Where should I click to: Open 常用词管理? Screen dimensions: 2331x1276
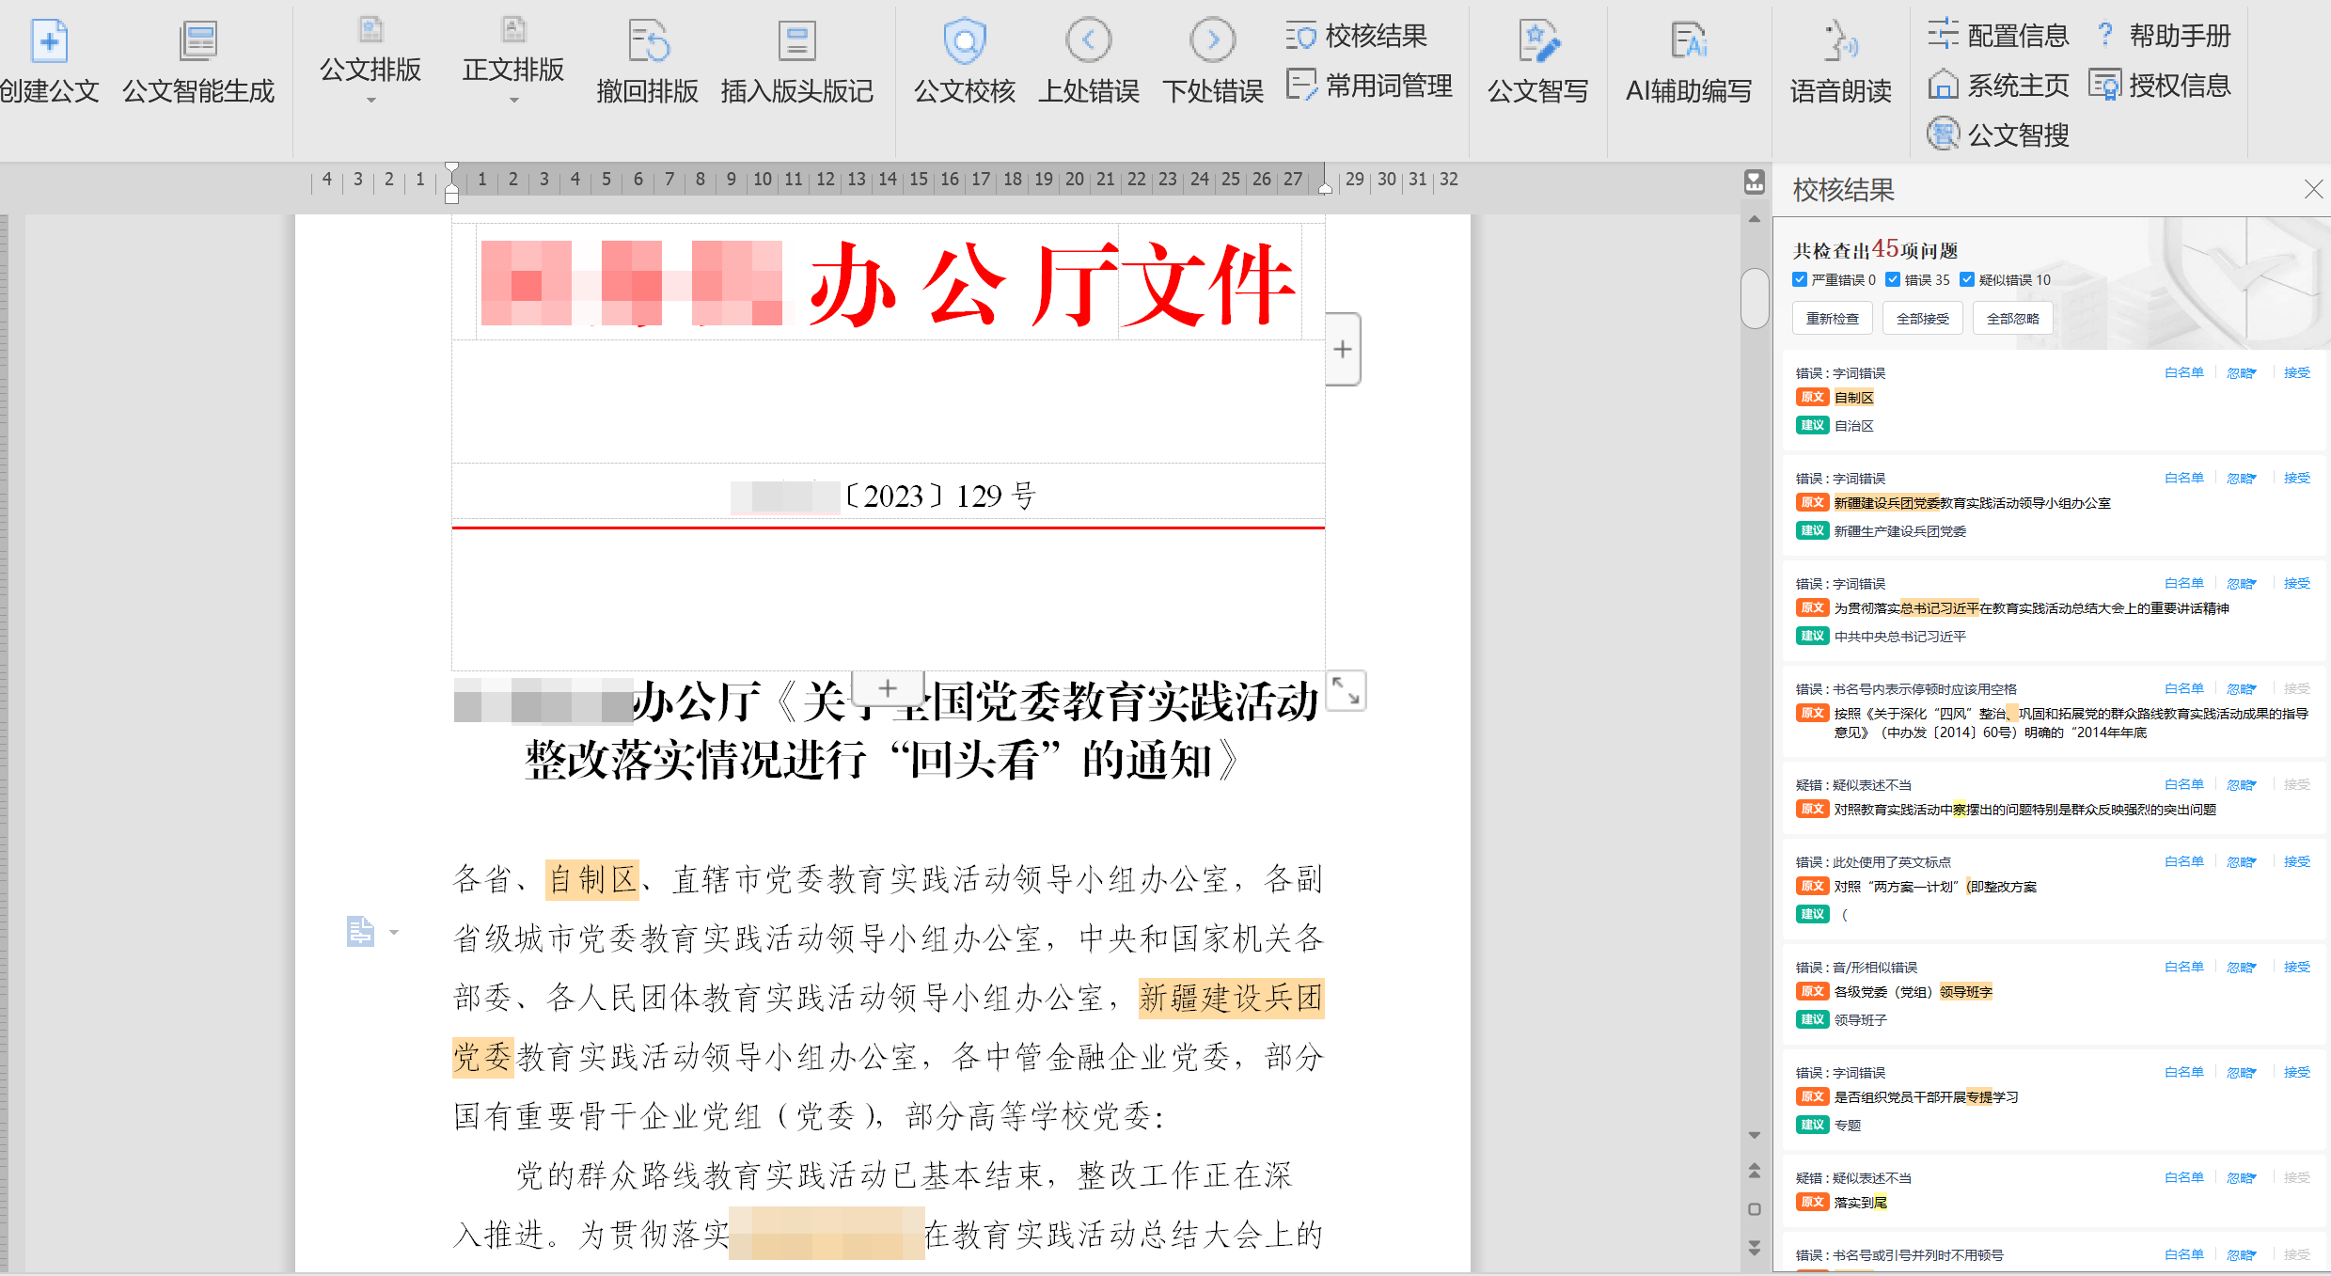(1369, 86)
